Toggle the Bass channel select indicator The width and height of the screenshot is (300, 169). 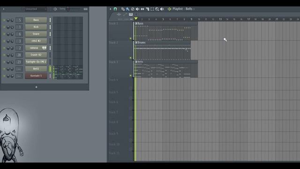click(50, 20)
